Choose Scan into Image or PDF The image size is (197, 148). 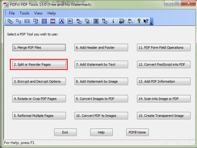tap(164, 99)
